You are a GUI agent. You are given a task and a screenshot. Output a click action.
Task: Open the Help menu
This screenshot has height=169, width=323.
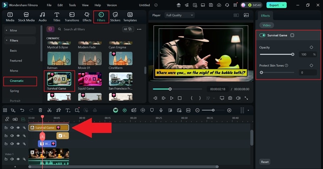click(98, 5)
